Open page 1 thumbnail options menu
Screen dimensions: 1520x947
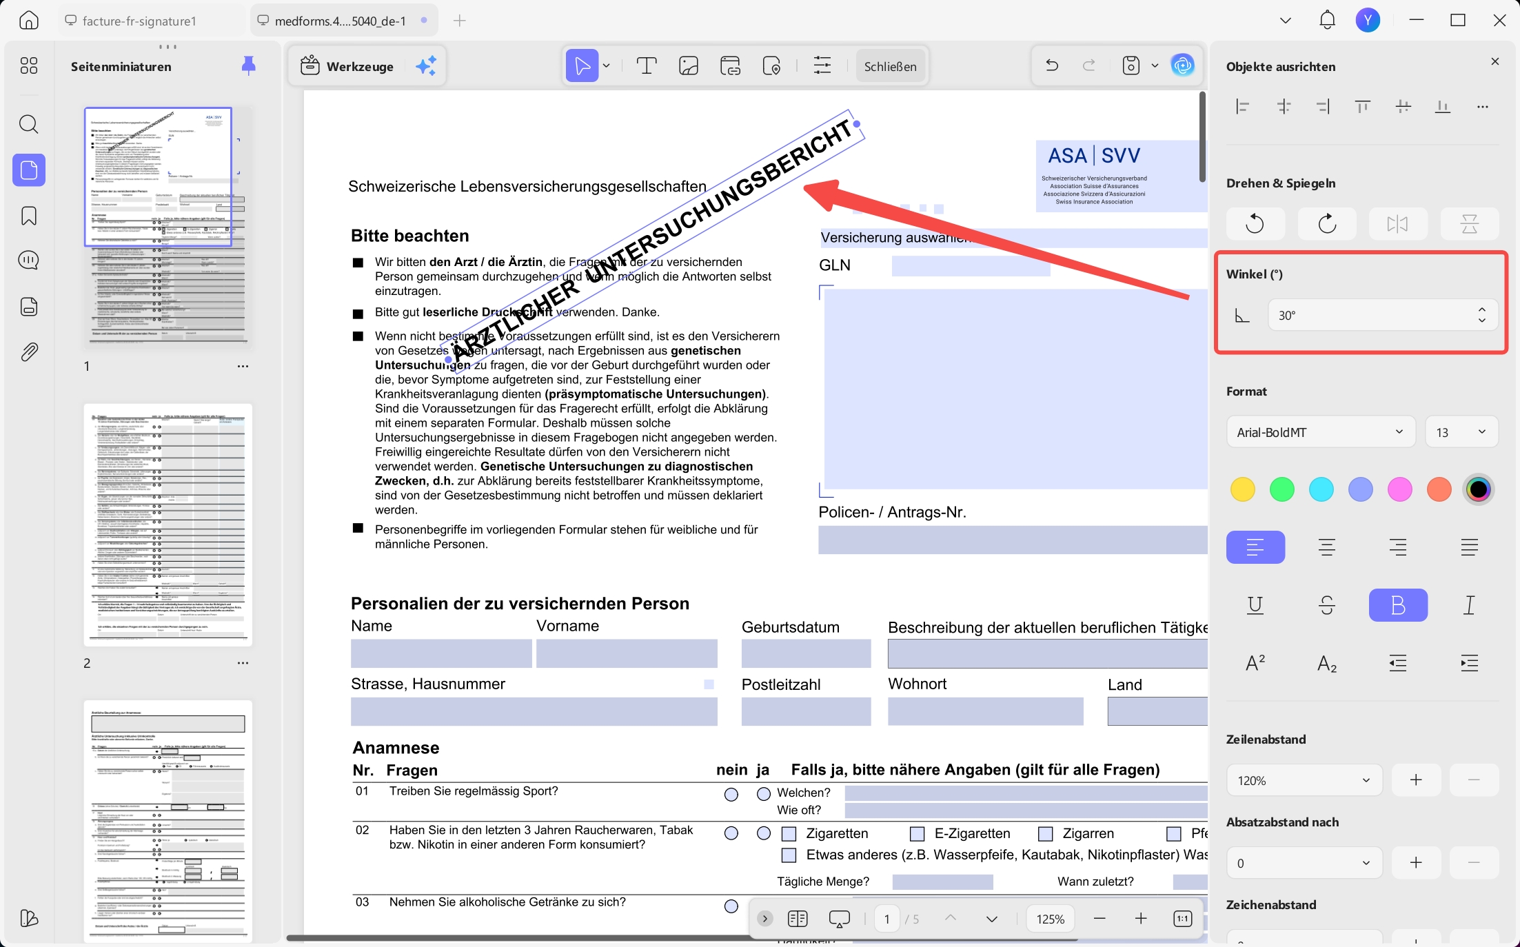point(243,366)
